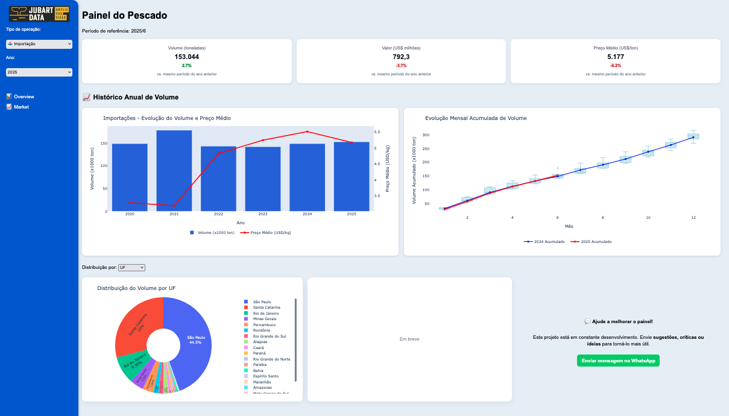Click the pie chart legend scrollbar
Image resolution: width=729 pixels, height=416 pixels.
tap(295, 339)
